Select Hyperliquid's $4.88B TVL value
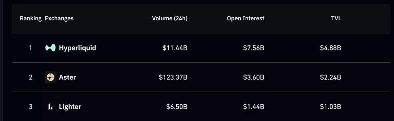394x121 pixels. [x=331, y=48]
